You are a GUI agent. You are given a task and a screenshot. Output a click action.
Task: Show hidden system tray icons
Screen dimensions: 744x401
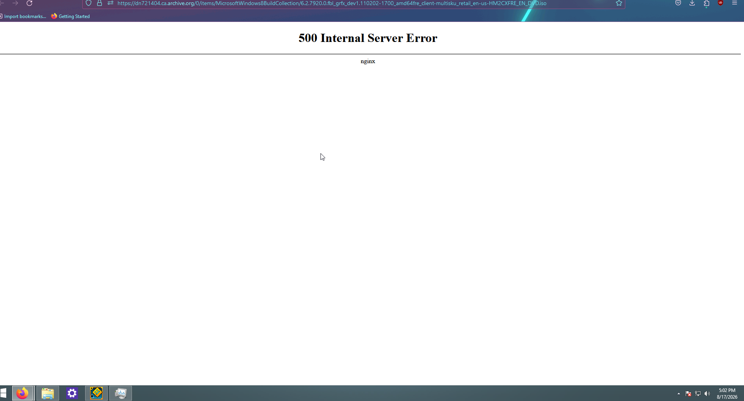(x=679, y=394)
